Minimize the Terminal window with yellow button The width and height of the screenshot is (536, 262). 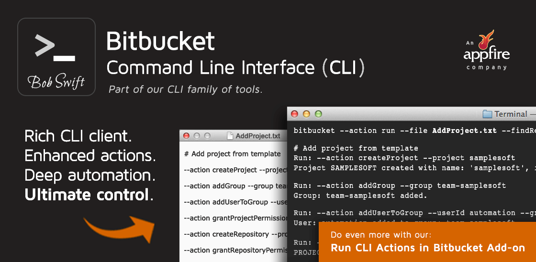point(306,114)
